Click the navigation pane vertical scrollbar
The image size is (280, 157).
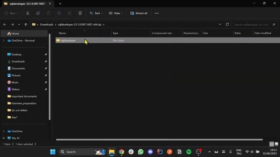click(x=49, y=77)
